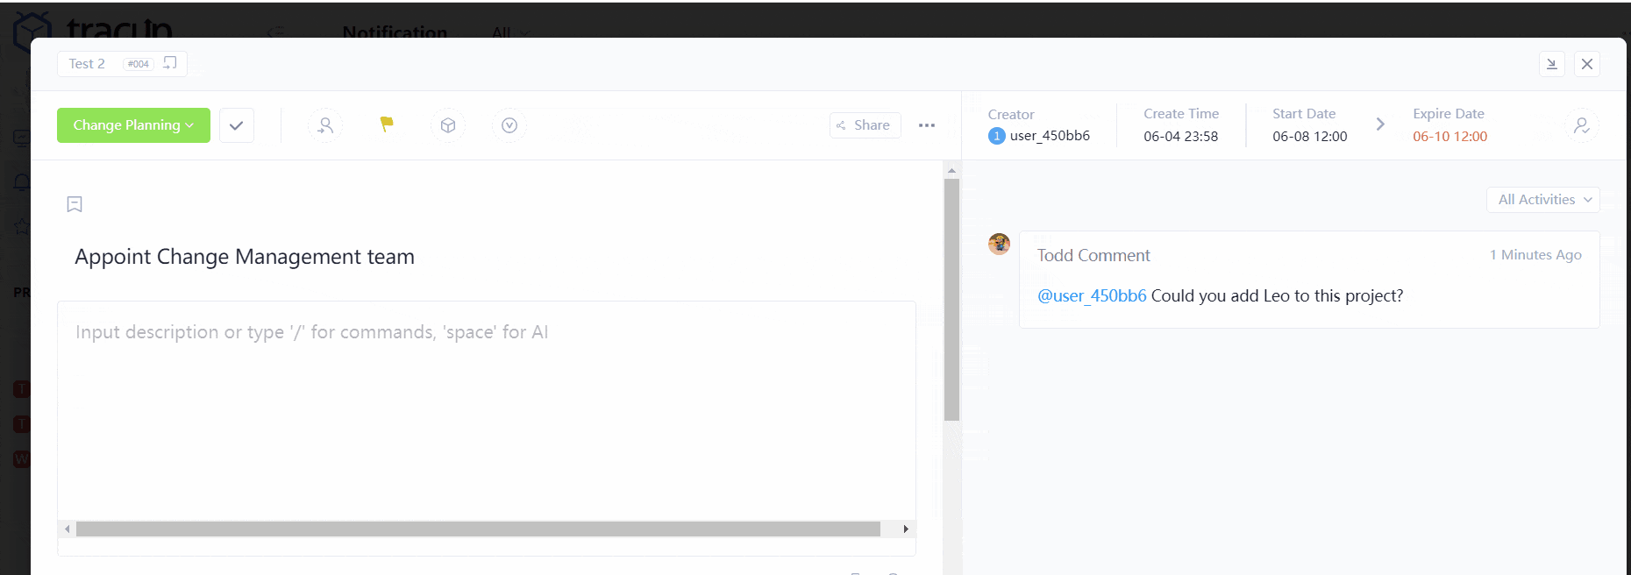Viewport: 1631px width, 575px height.
Task: Click the yellow priority flag icon
Action: pyautogui.click(x=387, y=124)
